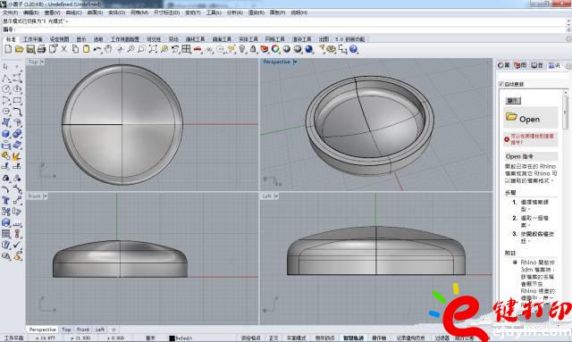
Task: Click the blue Help question mark icon
Action: [x=354, y=49]
